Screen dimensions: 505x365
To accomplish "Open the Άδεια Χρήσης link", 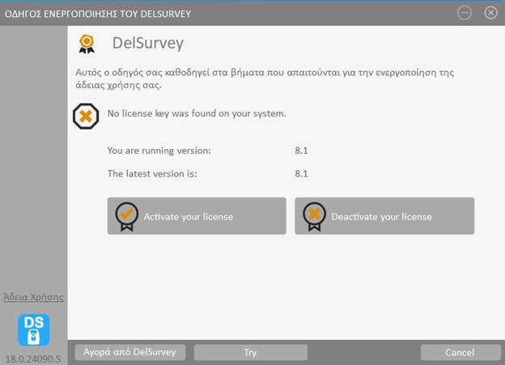I will (34, 297).
